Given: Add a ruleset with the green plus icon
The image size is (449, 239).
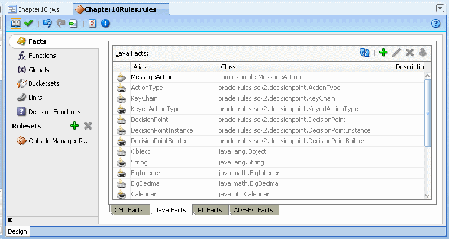Looking at the screenshot, I should click(x=75, y=125).
